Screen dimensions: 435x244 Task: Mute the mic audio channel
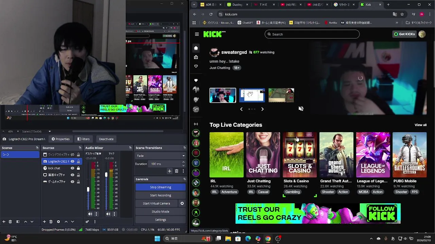pyautogui.click(x=108, y=214)
